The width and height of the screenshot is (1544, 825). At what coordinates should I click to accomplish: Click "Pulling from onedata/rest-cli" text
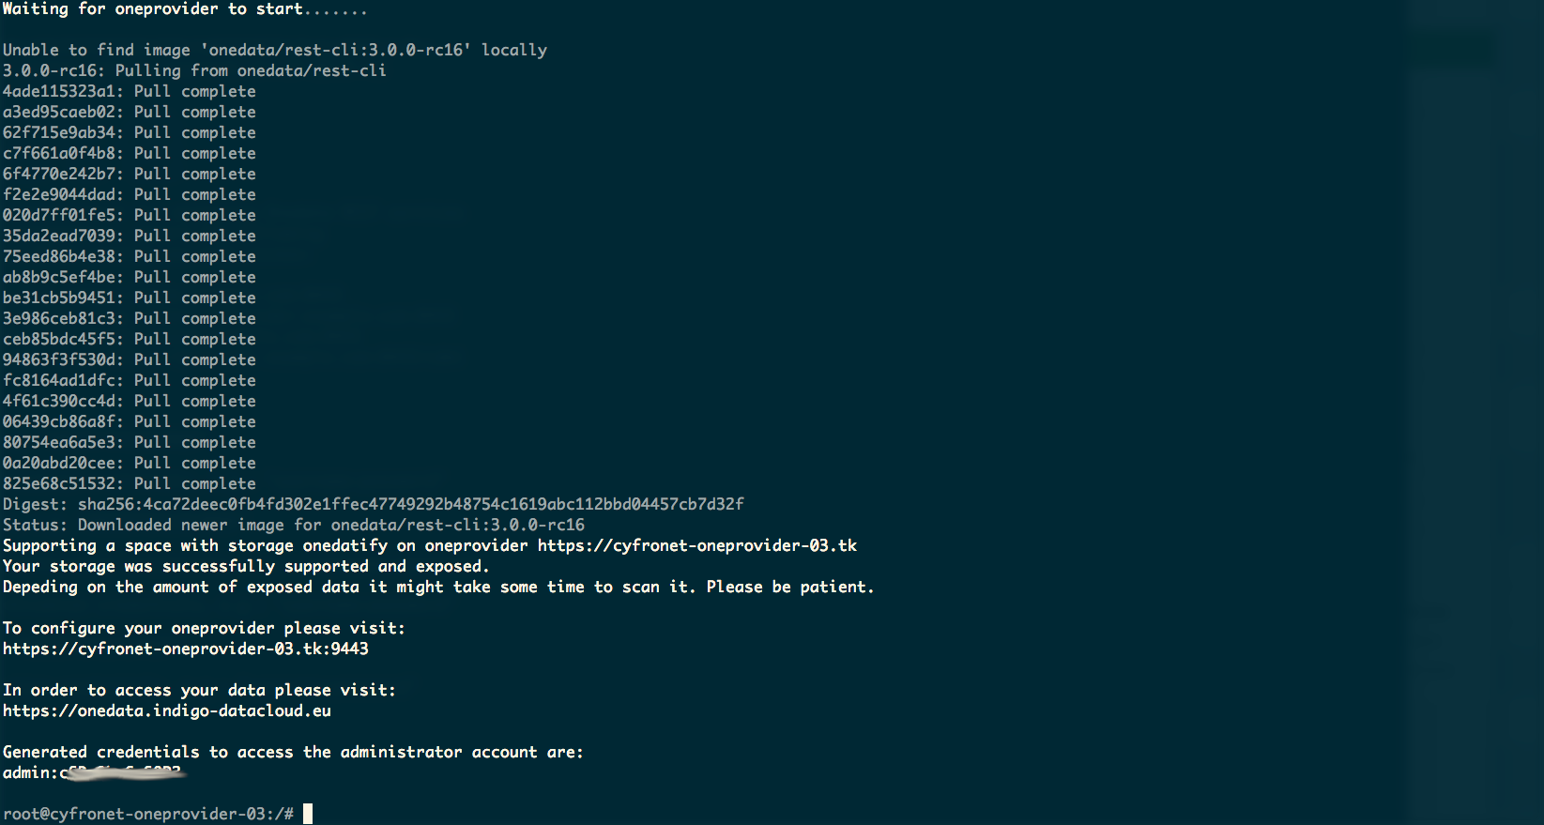tap(250, 70)
